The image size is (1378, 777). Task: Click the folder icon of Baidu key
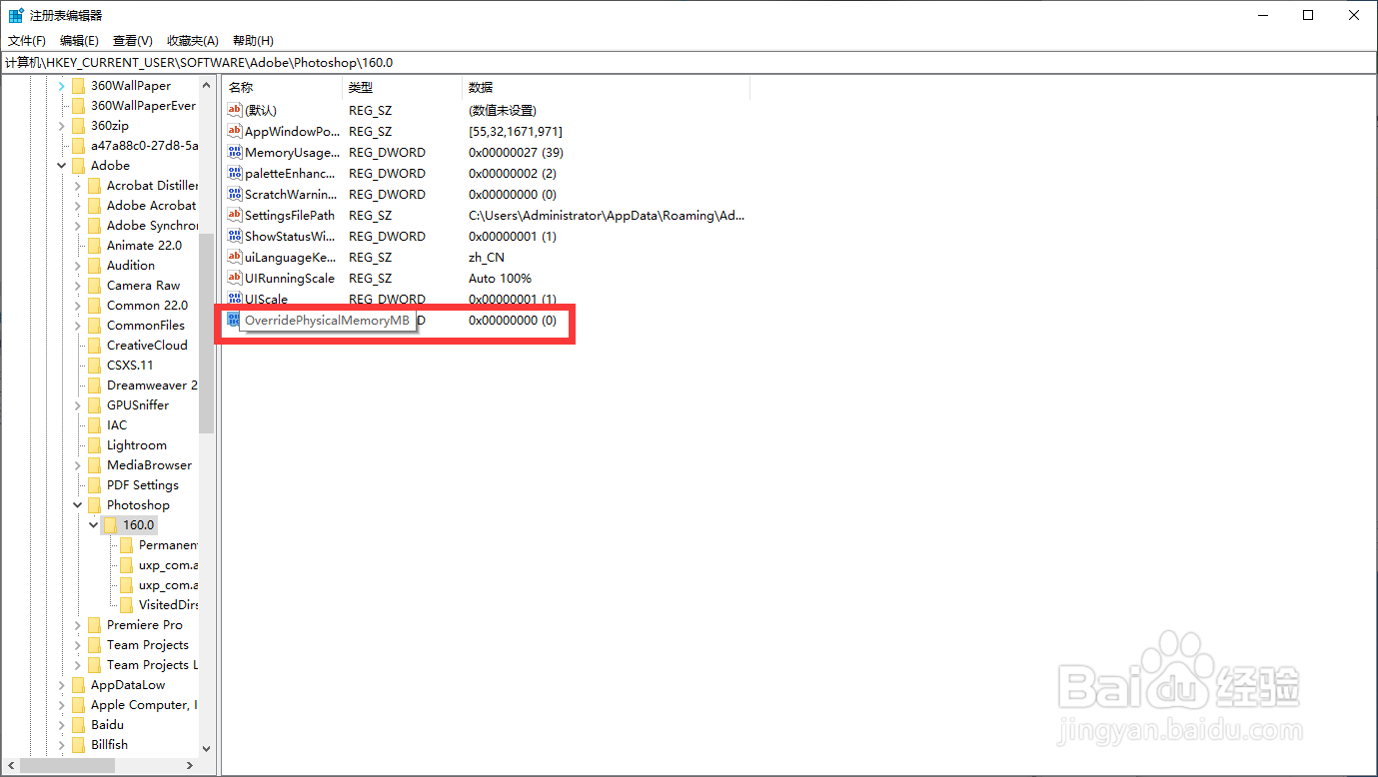pyautogui.click(x=79, y=724)
